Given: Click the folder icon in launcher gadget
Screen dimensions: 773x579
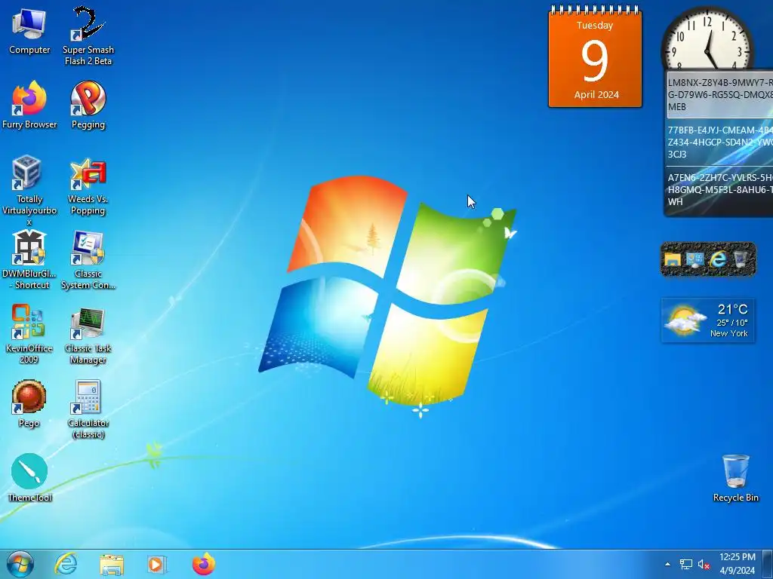Looking at the screenshot, I should (673, 259).
